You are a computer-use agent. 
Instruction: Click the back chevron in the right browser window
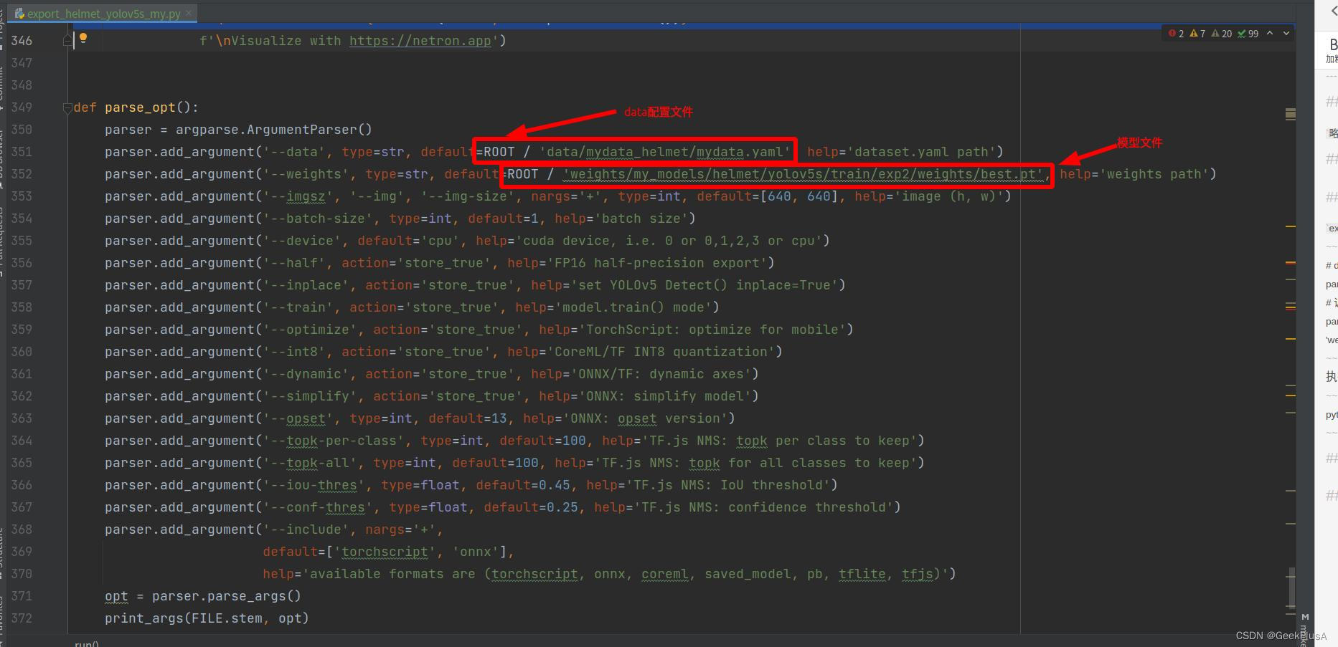tap(1333, 11)
